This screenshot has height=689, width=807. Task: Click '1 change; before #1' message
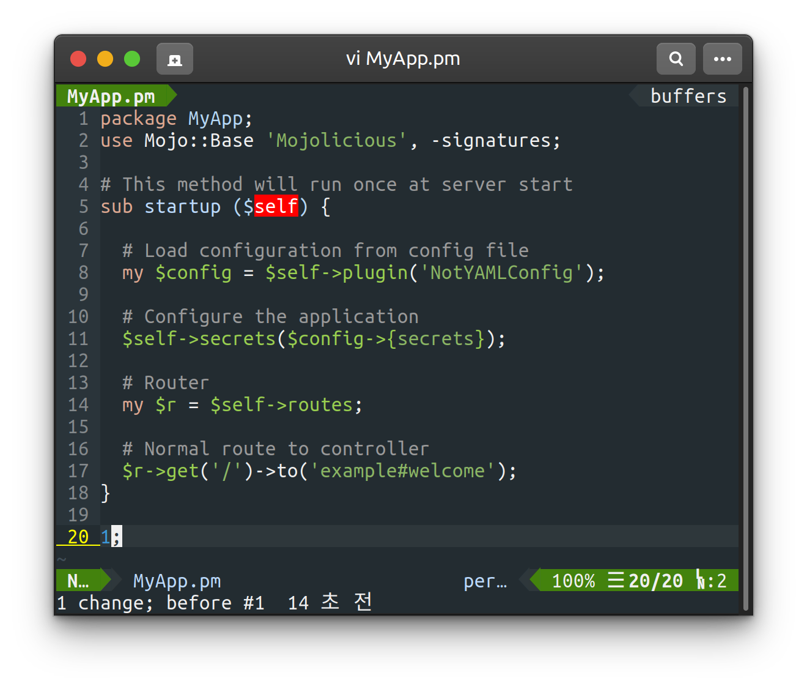point(161,603)
